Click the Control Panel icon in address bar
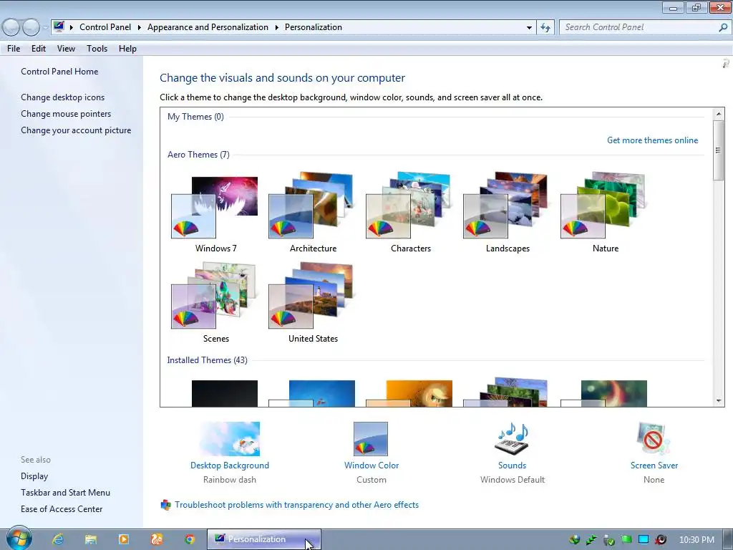This screenshot has width=733, height=550. pos(59,26)
